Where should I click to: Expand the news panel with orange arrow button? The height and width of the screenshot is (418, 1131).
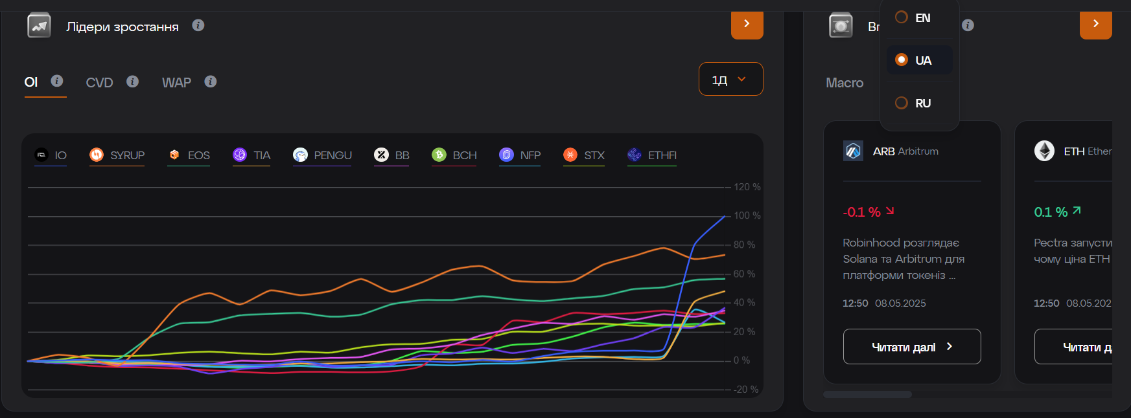pos(1095,25)
